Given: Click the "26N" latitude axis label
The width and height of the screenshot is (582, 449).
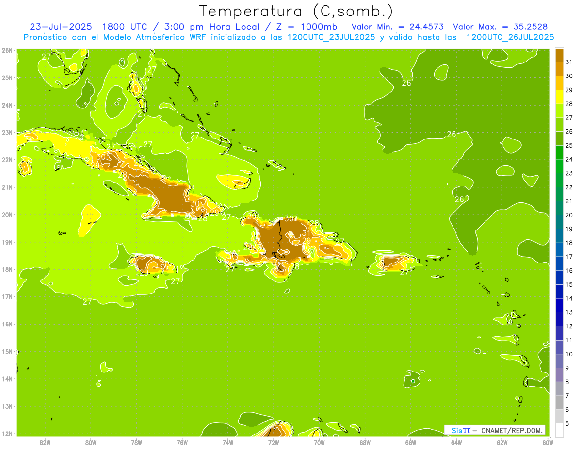Looking at the screenshot, I should pos(7,50).
